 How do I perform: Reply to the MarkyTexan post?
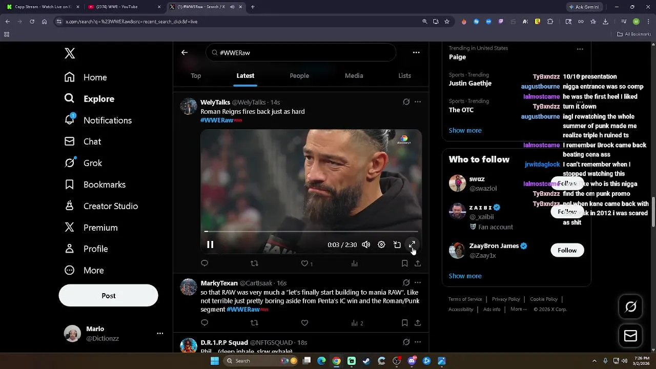pos(204,323)
